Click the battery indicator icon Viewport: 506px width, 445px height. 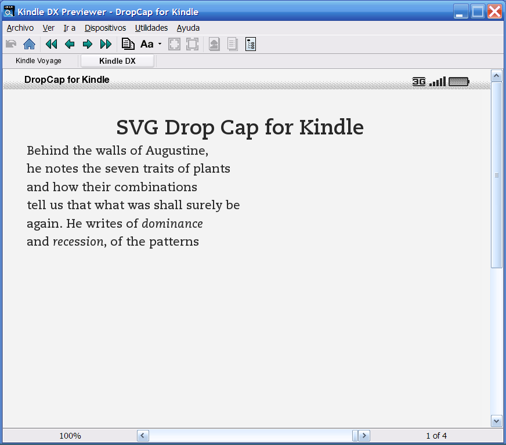coord(459,82)
